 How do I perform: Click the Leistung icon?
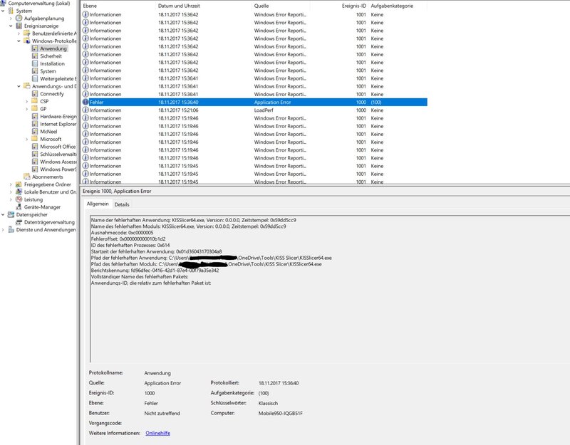[19, 199]
